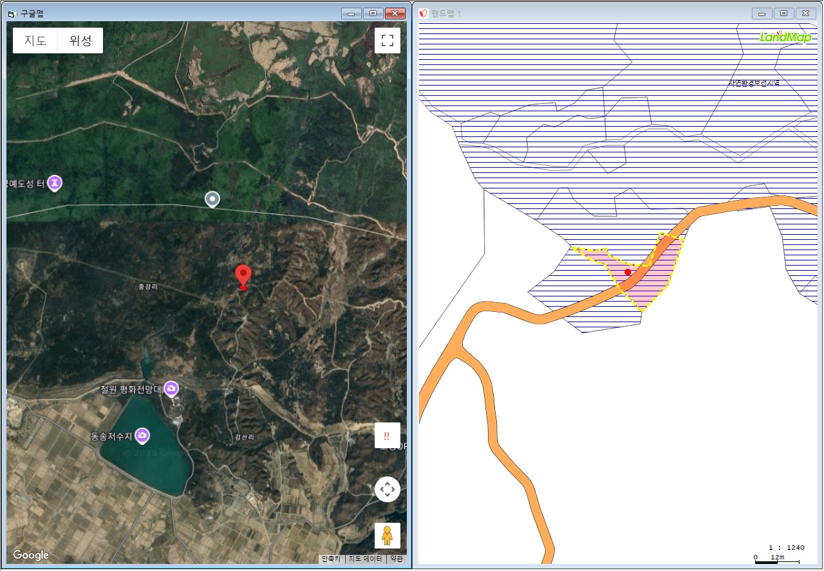Switch to the 지도 map view
824x571 pixels.
click(35, 41)
